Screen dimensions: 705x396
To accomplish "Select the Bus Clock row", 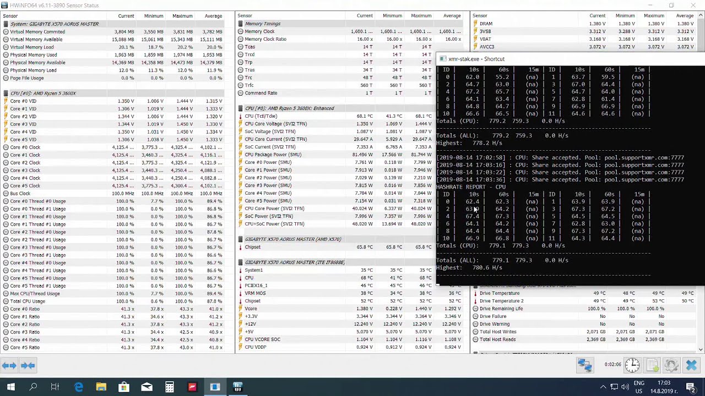I will pyautogui.click(x=113, y=194).
